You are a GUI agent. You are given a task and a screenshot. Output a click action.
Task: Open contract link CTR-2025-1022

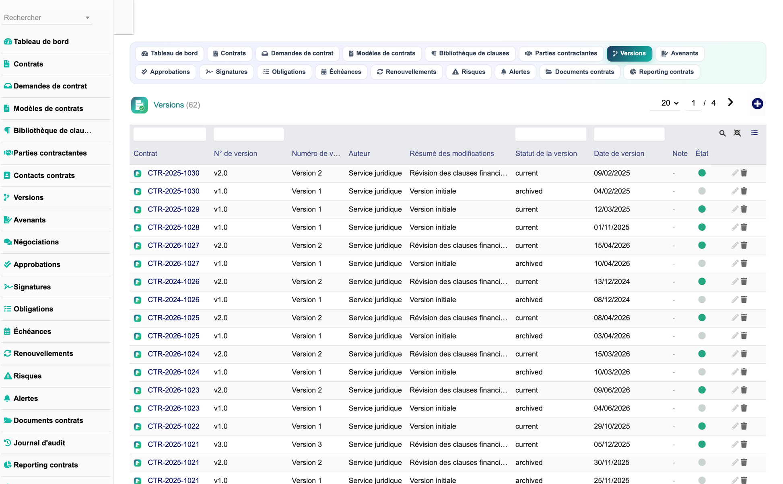click(173, 426)
